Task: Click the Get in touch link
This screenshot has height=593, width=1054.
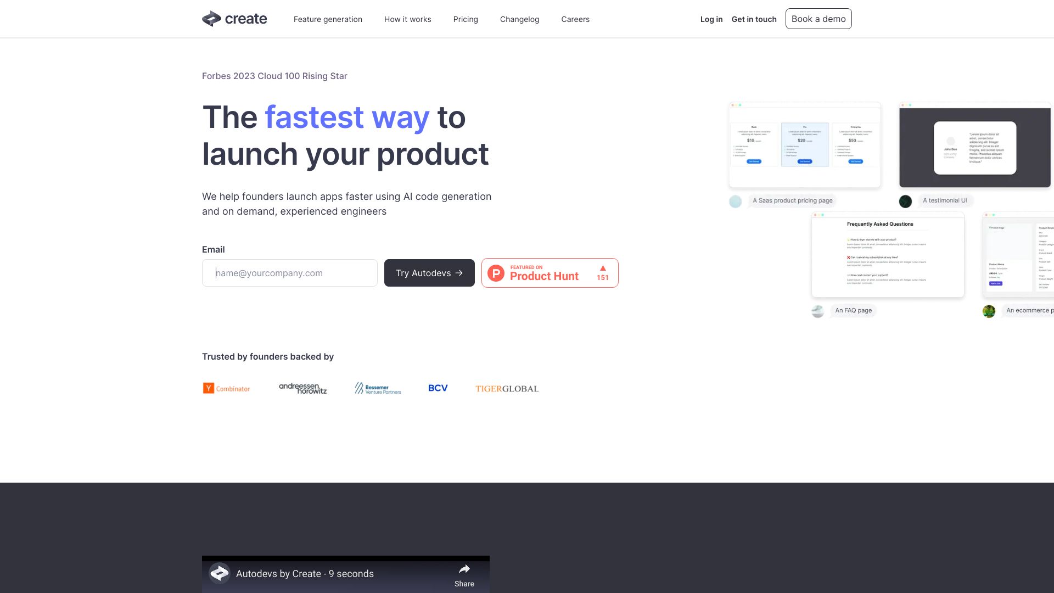Action: click(754, 19)
